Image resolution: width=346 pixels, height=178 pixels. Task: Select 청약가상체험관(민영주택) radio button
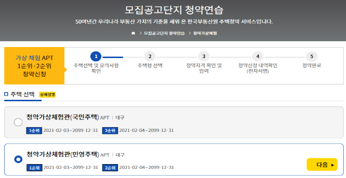[18, 159]
